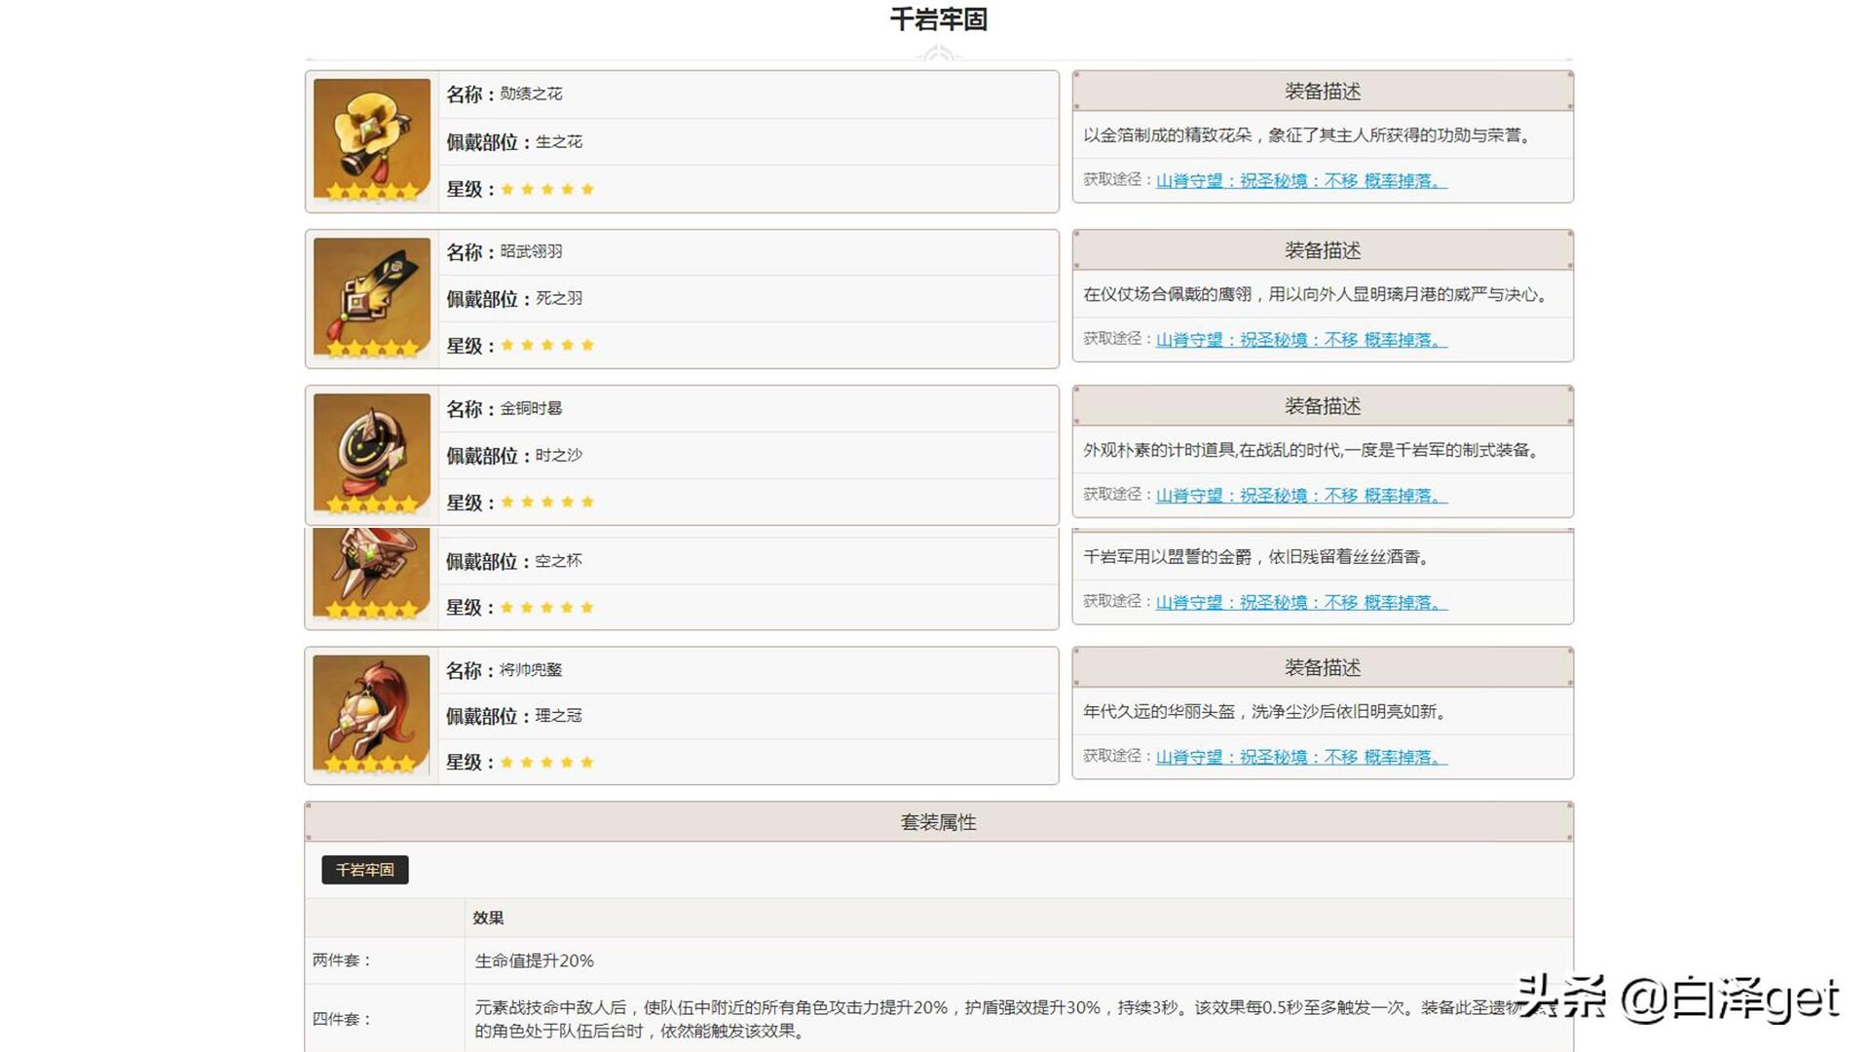Open the goblet's 山脊守望 drop source link
Screen dimensions: 1870x1052
[1300, 602]
